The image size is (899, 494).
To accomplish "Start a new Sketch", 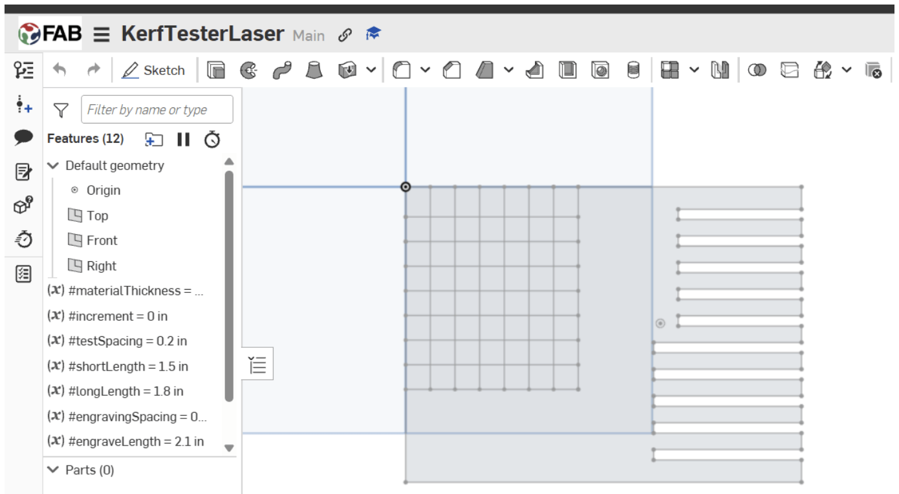I will tap(153, 70).
